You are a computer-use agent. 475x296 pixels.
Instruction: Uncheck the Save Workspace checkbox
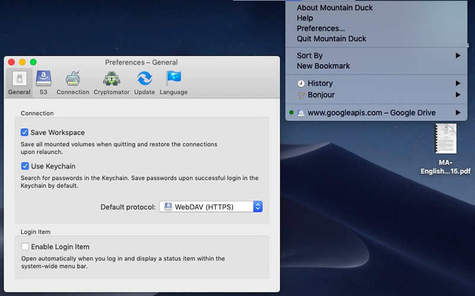point(24,132)
